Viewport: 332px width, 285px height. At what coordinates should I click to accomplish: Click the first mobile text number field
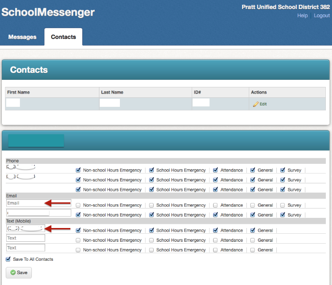point(25,228)
